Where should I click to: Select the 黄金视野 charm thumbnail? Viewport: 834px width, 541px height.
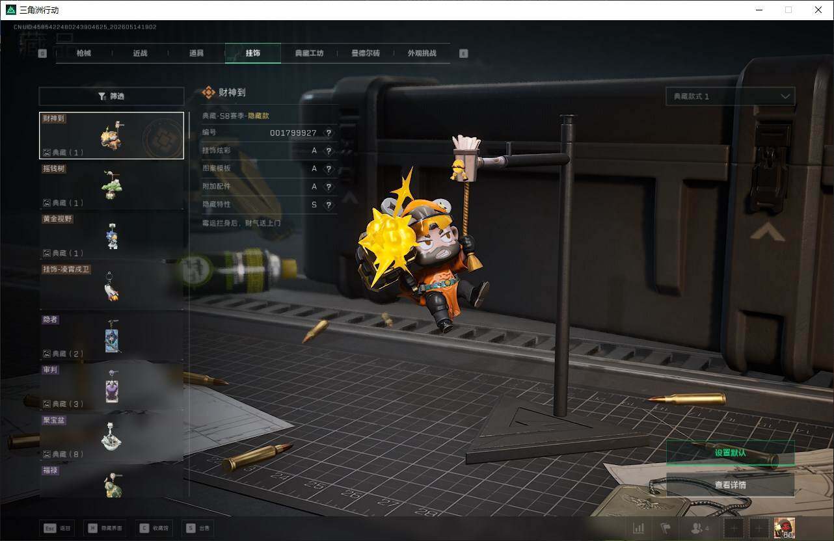point(111,236)
